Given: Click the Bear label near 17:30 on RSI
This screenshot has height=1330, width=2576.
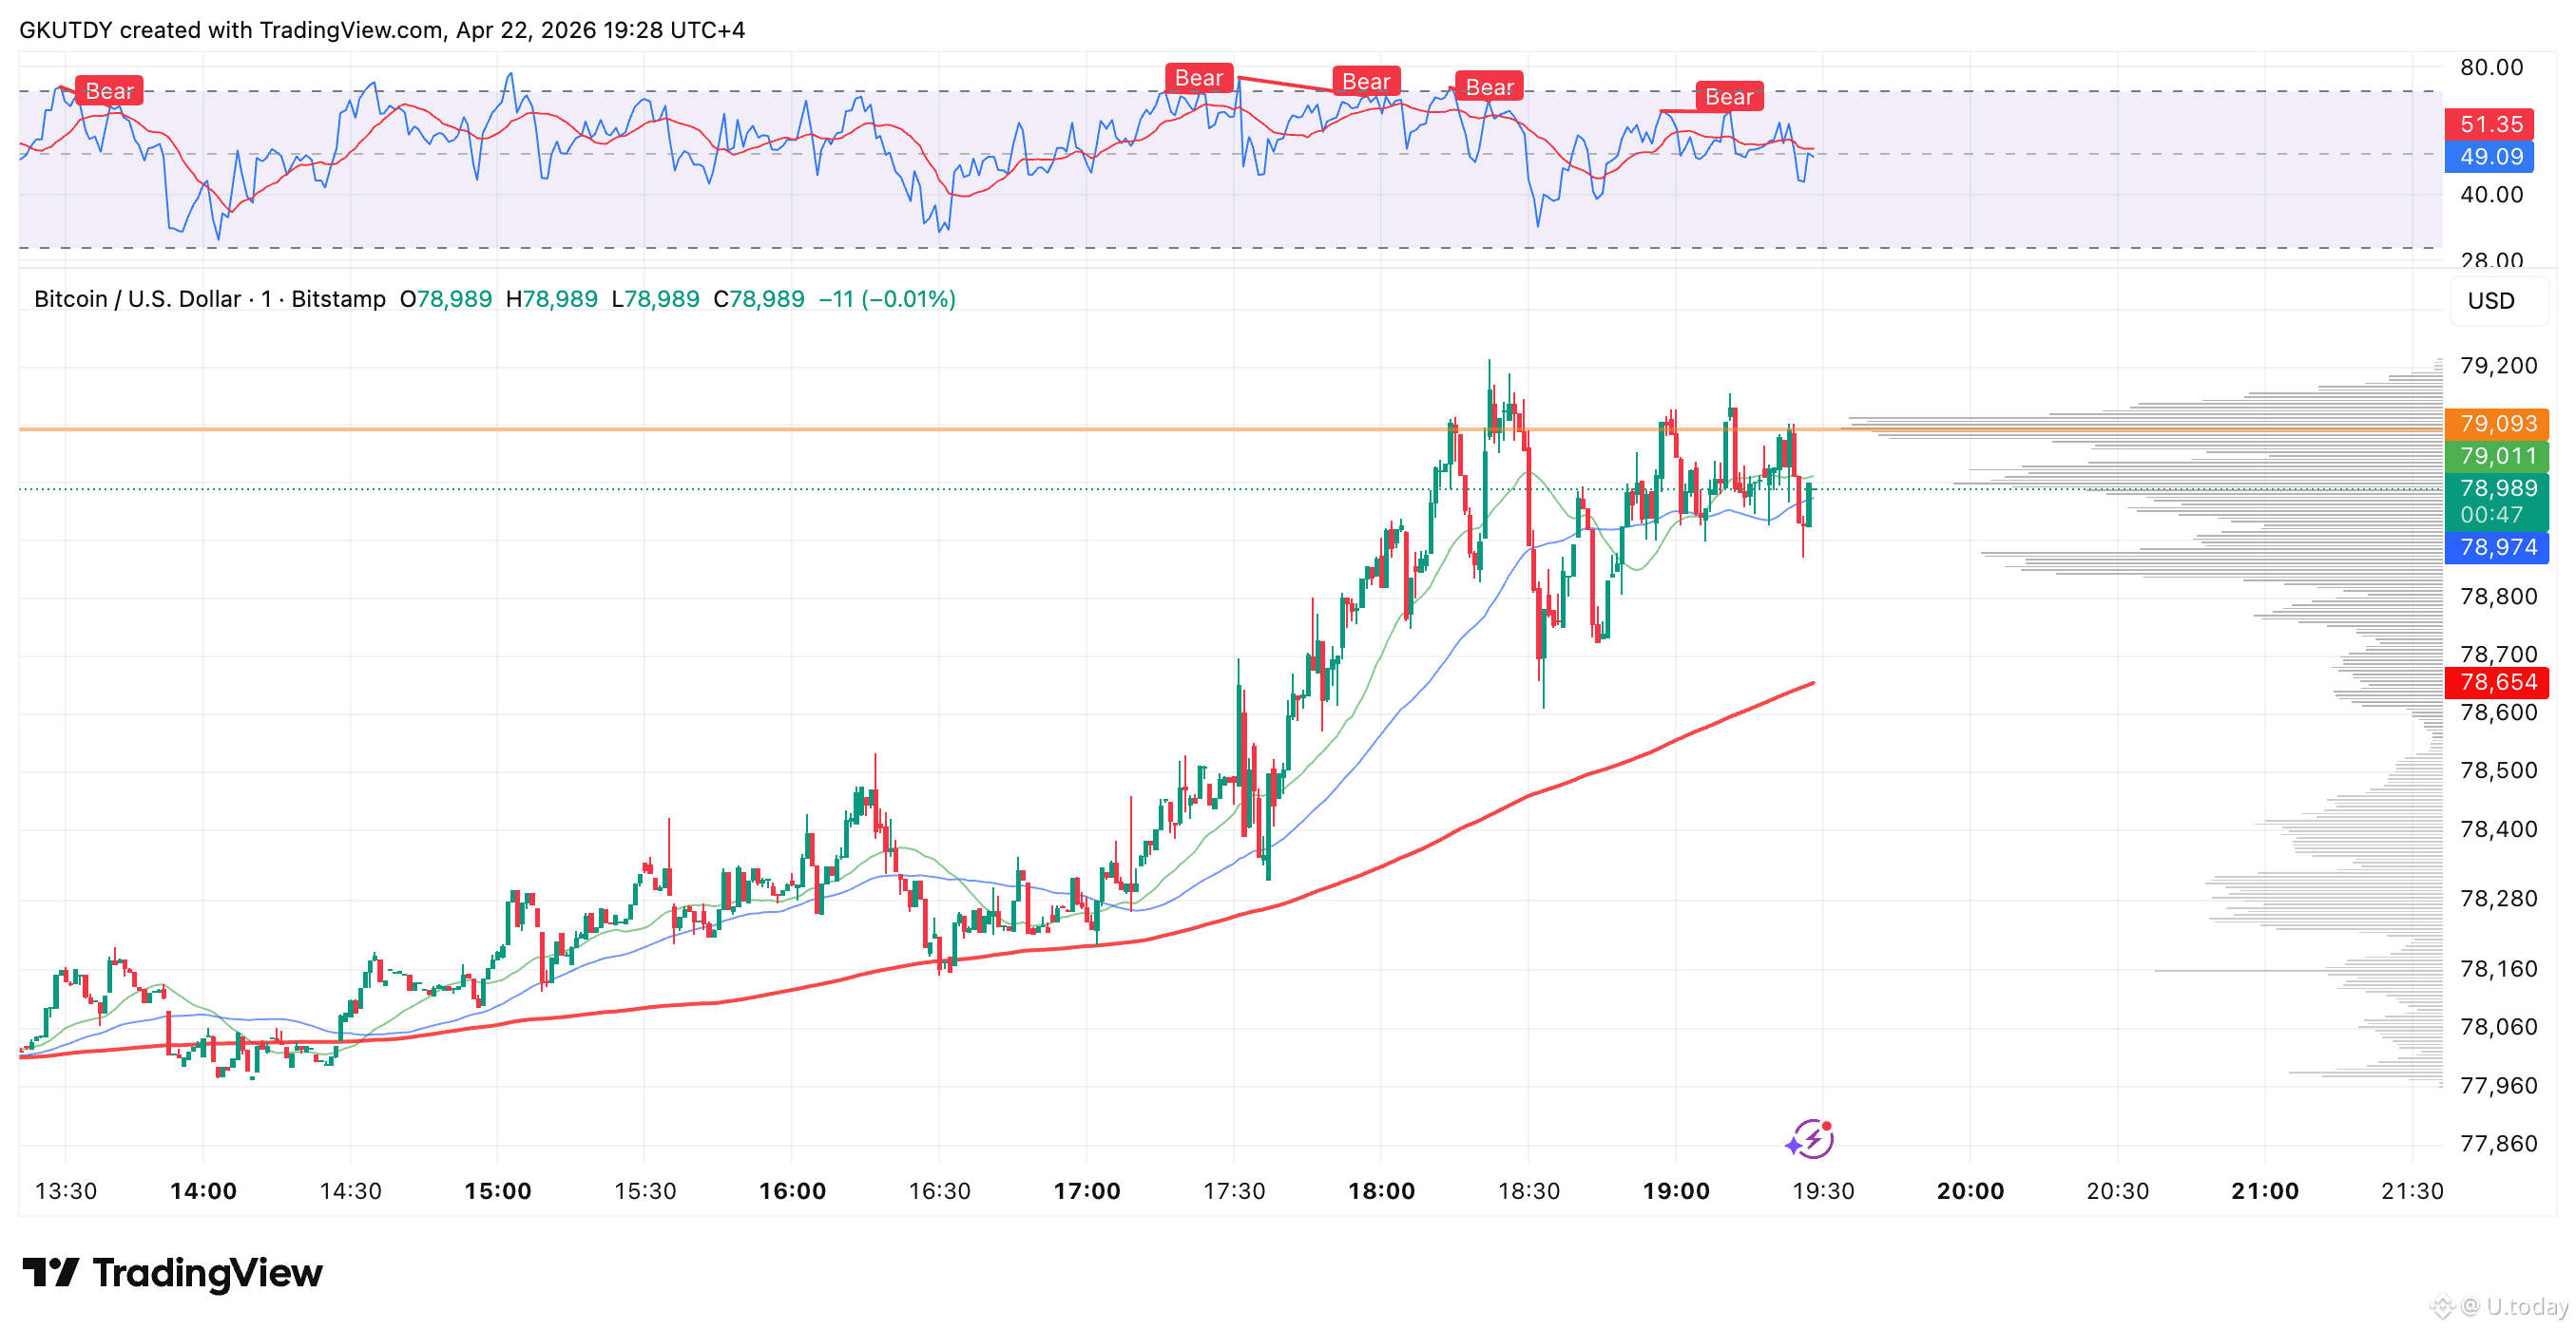Looking at the screenshot, I should pyautogui.click(x=1198, y=78).
